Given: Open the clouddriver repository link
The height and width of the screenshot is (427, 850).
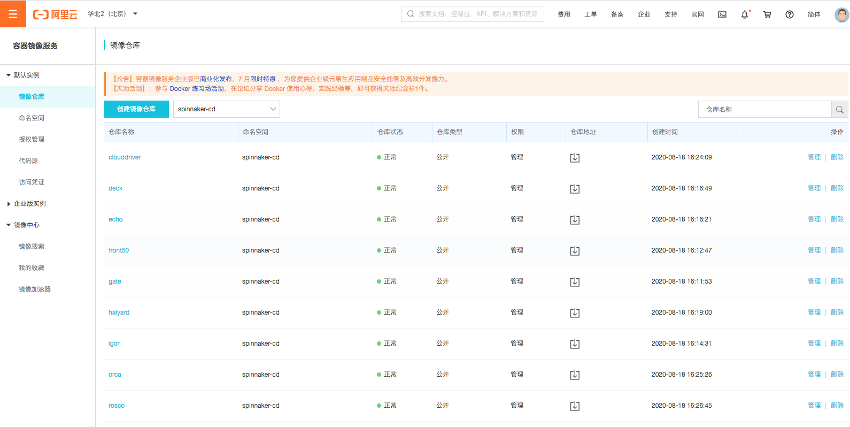Looking at the screenshot, I should pos(125,157).
